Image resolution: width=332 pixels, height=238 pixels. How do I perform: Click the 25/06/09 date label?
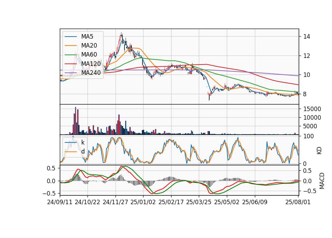point(255,202)
